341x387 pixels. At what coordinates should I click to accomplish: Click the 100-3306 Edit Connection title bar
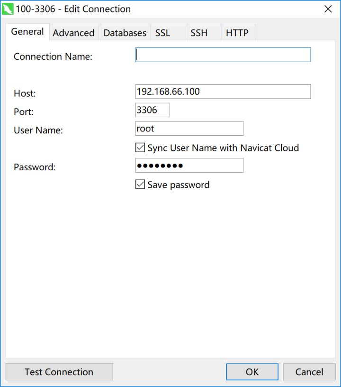[73, 9]
